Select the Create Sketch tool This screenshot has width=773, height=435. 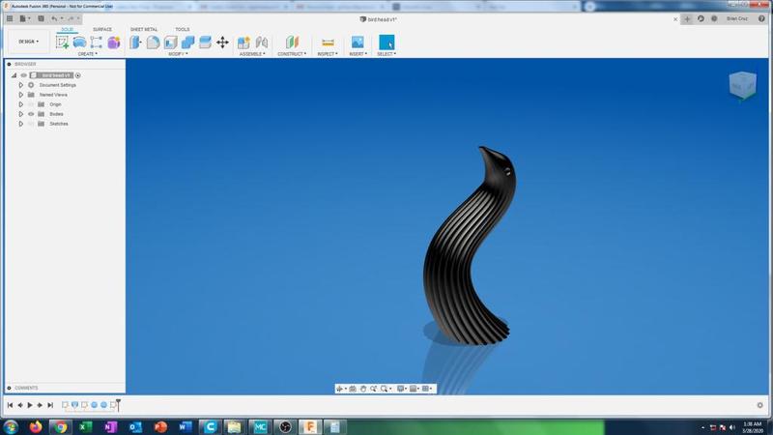(62, 43)
